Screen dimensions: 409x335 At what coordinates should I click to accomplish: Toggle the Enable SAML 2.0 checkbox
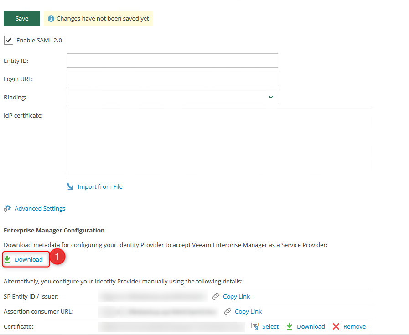point(9,40)
